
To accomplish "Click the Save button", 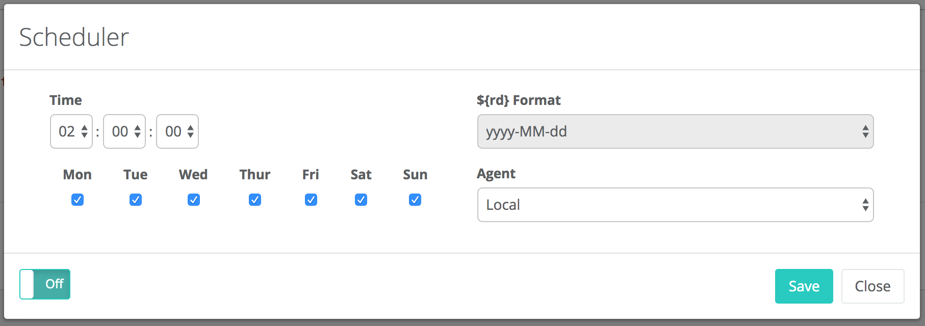I will [x=804, y=286].
